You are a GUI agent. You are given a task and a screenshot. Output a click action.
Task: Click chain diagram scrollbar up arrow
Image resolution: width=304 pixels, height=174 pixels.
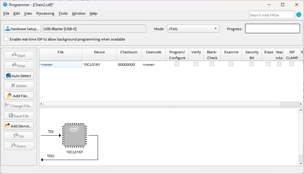tap(301, 110)
